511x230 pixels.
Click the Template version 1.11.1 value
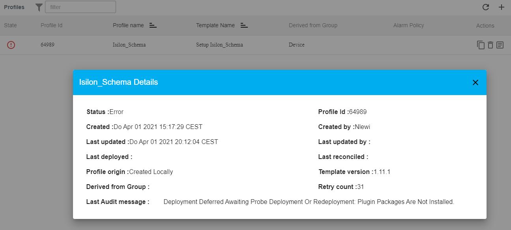[382, 172]
